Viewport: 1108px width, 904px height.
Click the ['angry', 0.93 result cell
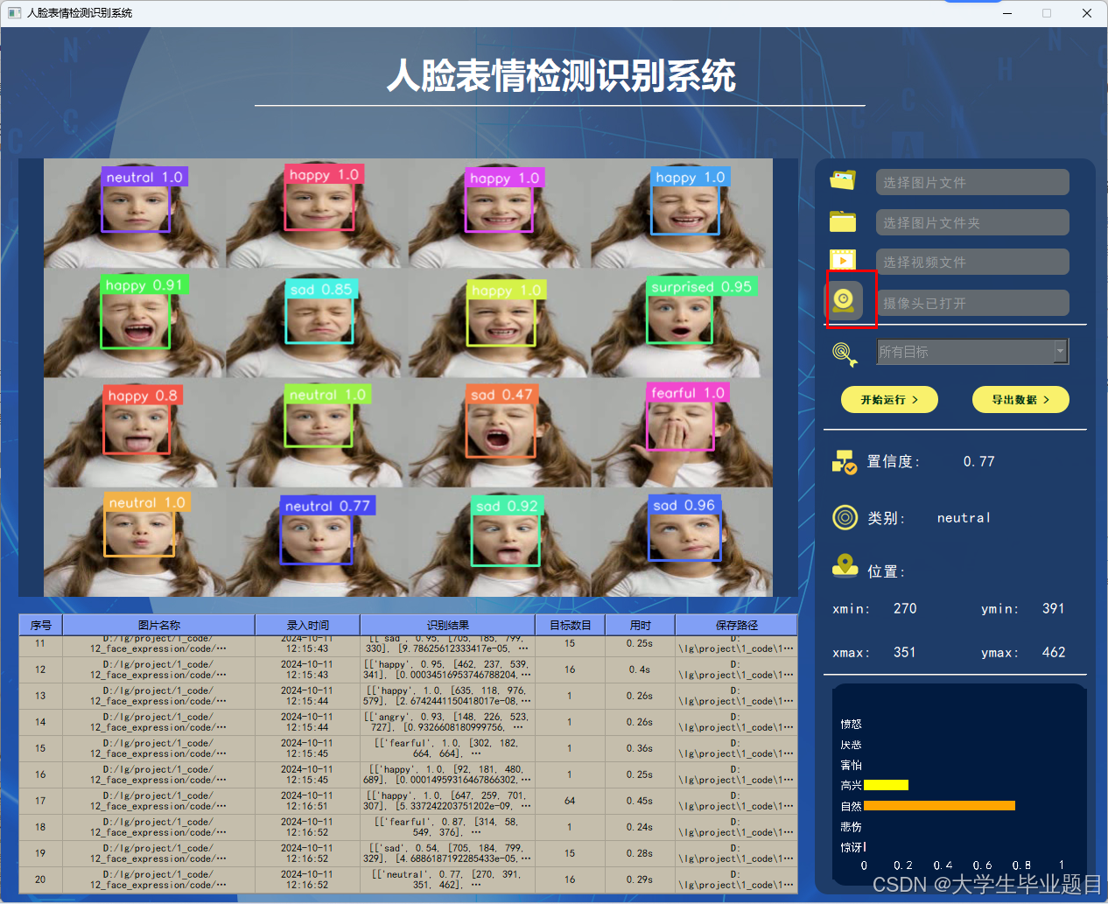[x=447, y=722]
